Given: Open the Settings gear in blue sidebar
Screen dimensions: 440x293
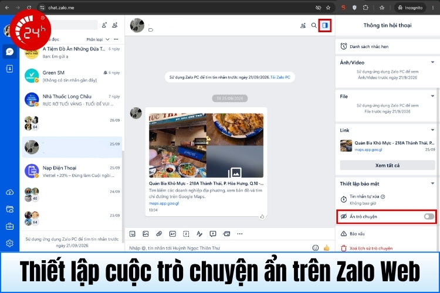Looking at the screenshot, I should point(9,243).
